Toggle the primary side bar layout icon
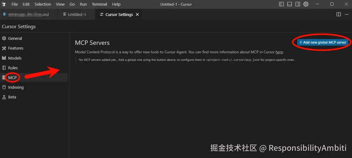Image resolution: width=352 pixels, height=158 pixels. (x=281, y=4)
